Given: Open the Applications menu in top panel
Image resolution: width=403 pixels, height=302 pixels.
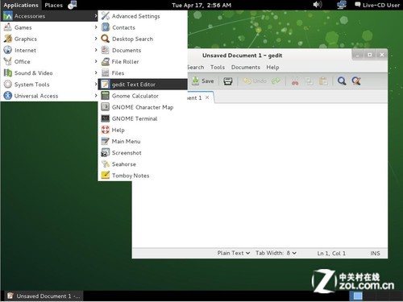Looking at the screenshot, I should coord(21,5).
